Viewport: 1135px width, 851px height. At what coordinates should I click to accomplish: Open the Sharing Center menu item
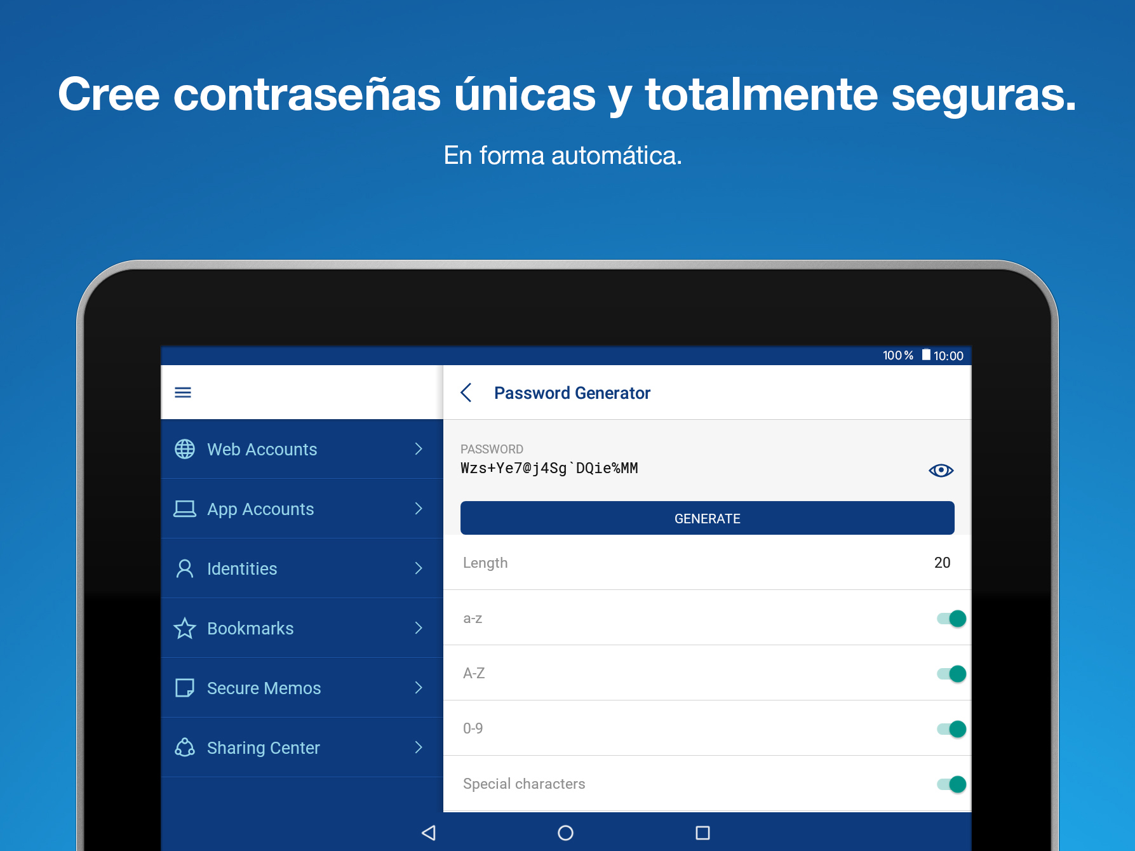(302, 747)
